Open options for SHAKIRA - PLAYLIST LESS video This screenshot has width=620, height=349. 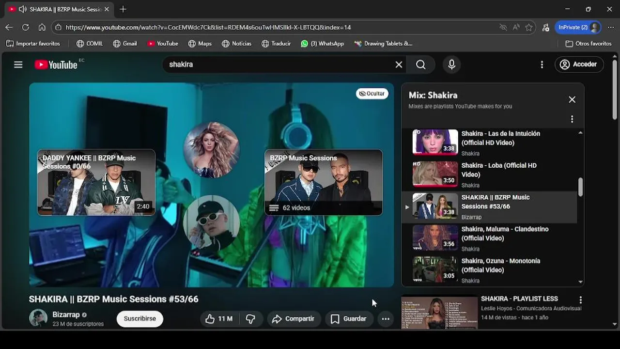(580, 300)
